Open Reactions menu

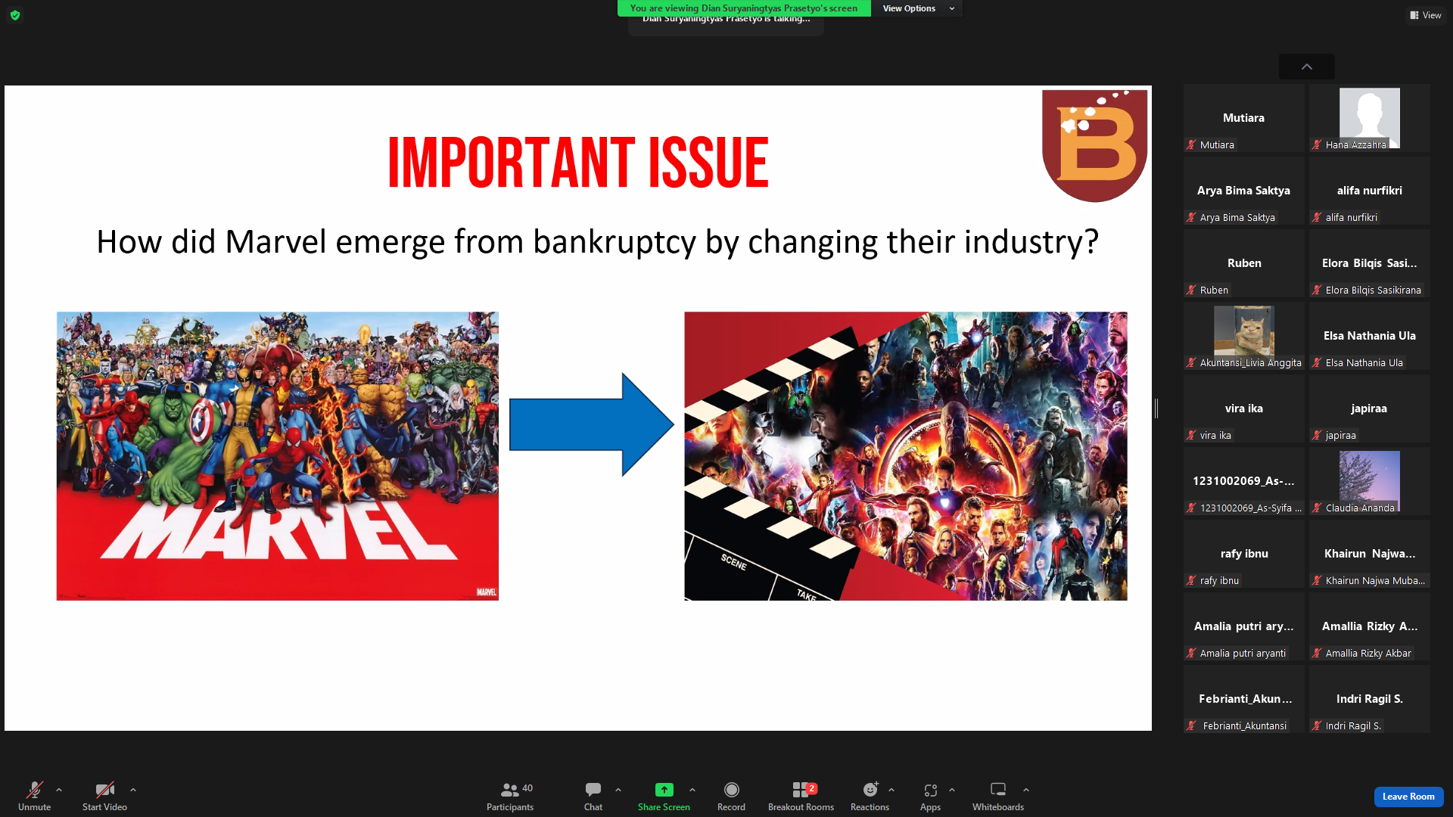(870, 796)
